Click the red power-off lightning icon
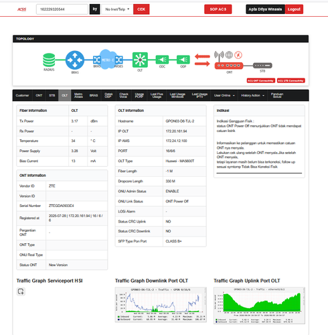 [x=238, y=55]
